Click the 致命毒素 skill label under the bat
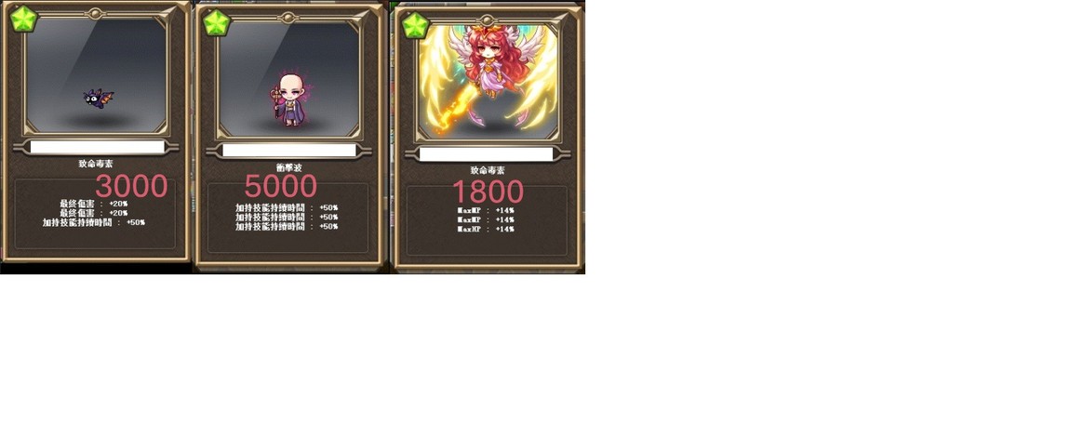 pyautogui.click(x=96, y=164)
